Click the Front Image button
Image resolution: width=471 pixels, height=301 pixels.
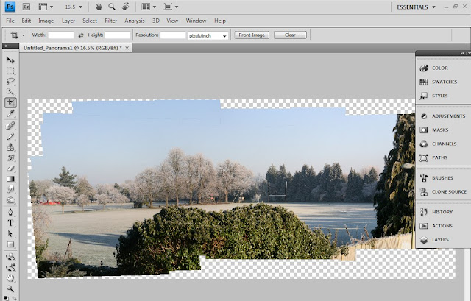(252, 35)
